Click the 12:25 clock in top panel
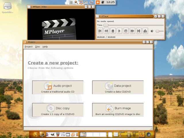The width and height of the screenshot is (184, 138). pyautogui.click(x=110, y=2)
